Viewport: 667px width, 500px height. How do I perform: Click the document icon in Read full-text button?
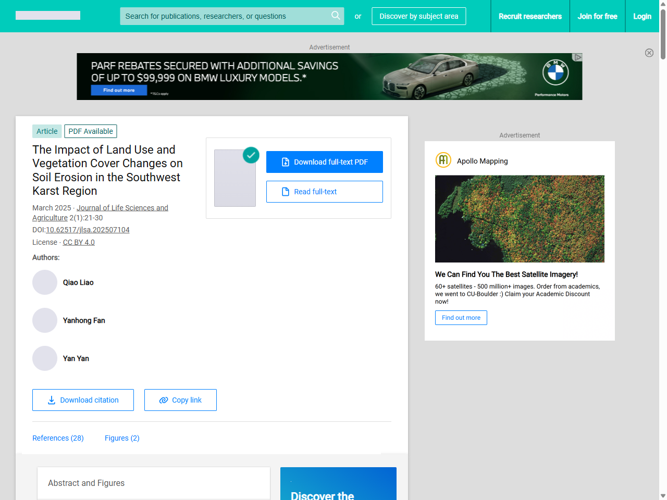coord(285,192)
